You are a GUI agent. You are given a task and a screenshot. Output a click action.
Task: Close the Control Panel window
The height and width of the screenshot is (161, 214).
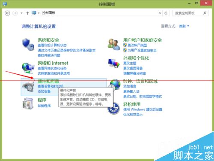tap(206, 3)
